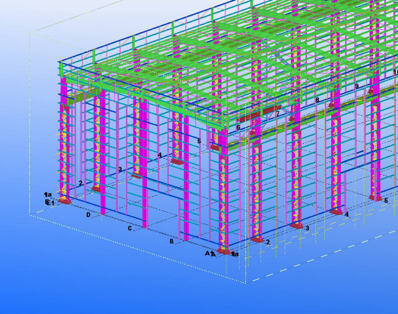Select base plate at corner column A/1a
Screen dimensions: 398x314
[x=223, y=252]
